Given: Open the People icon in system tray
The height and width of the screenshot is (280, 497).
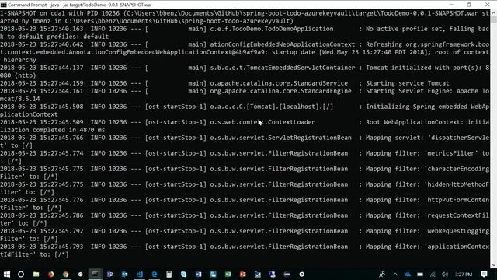Looking at the screenshot, I should pos(382,275).
